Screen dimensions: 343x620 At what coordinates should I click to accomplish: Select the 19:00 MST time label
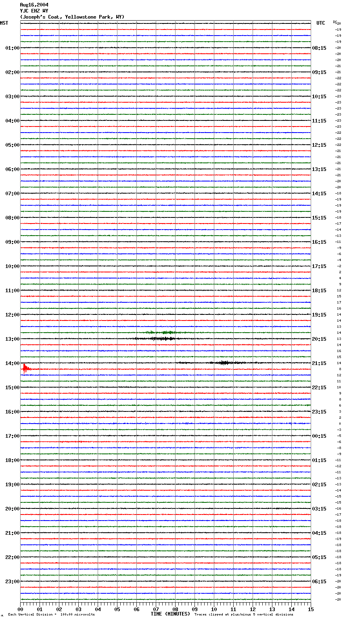point(12,485)
